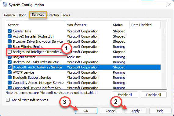Uncheck AVCTP service checkbox
Image resolution: width=174 pixels, height=116 pixels.
click(x=10, y=72)
